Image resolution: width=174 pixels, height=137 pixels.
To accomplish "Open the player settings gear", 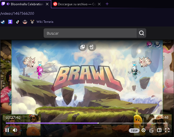I will (144, 130).
